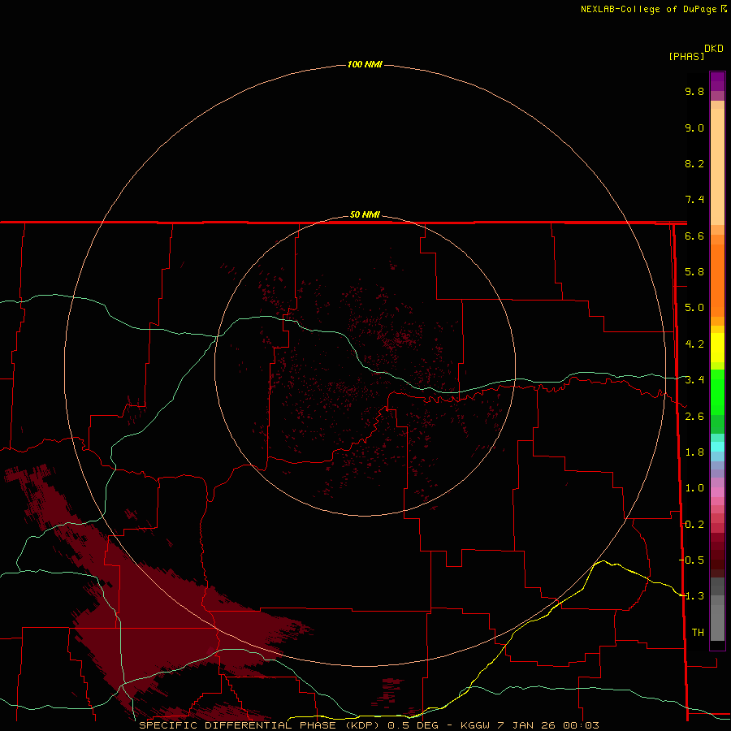The height and width of the screenshot is (731, 731).
Task: Select the 1.8 scale label
Action: (x=694, y=452)
